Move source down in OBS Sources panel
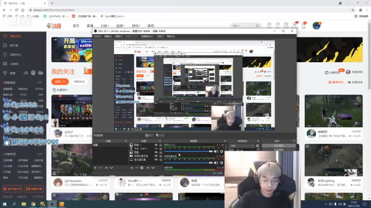Image resolution: width=371 pixels, height=208 pixels. (153, 168)
